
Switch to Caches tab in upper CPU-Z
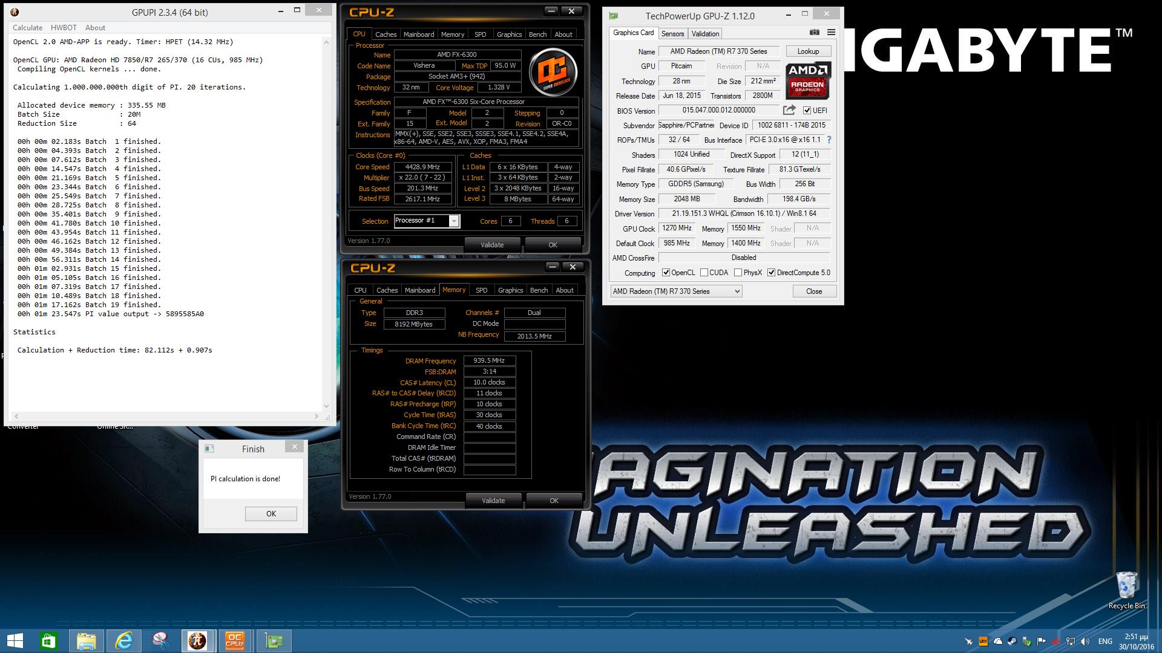386,34
